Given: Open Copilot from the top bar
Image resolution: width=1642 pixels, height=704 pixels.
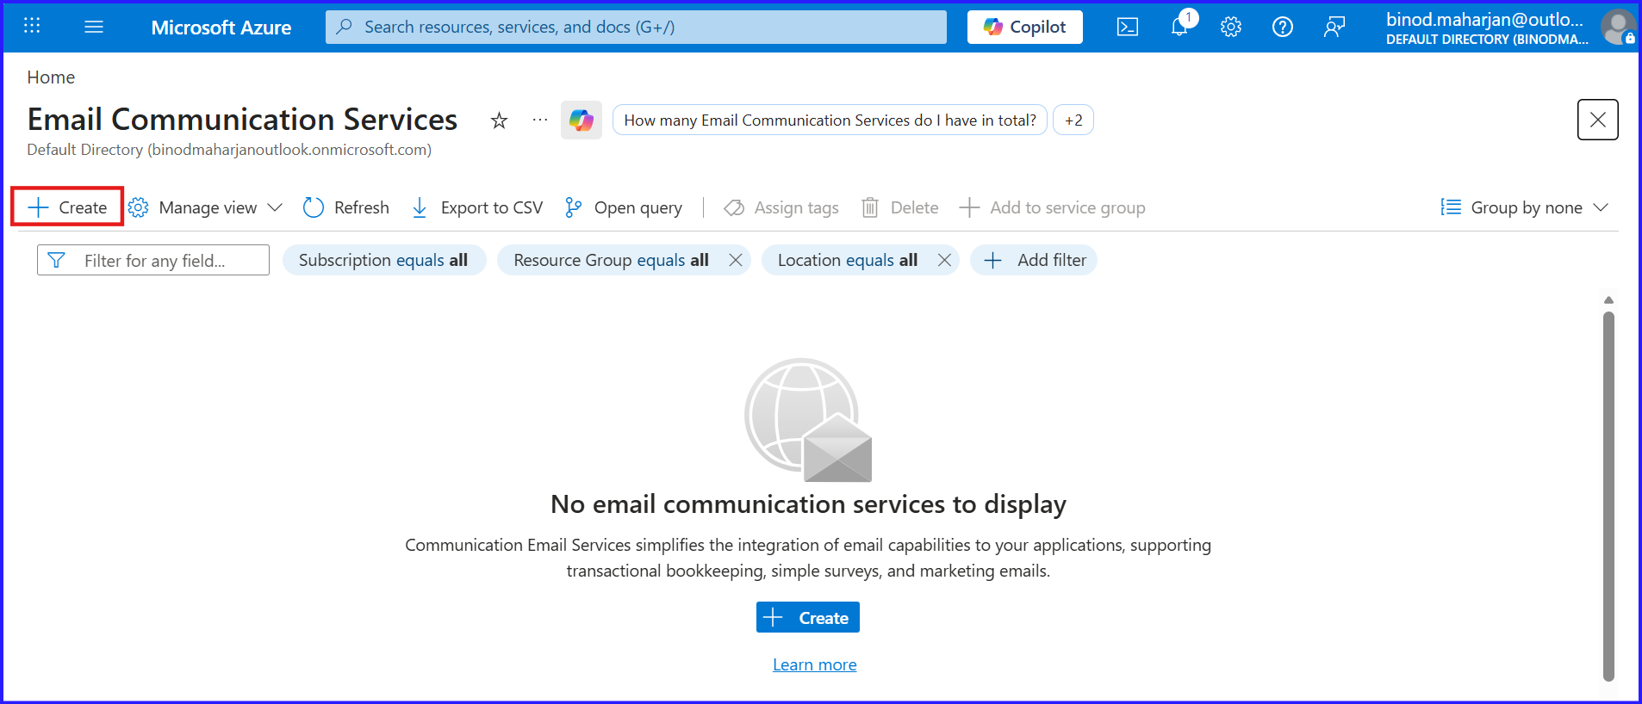Looking at the screenshot, I should click(1025, 27).
